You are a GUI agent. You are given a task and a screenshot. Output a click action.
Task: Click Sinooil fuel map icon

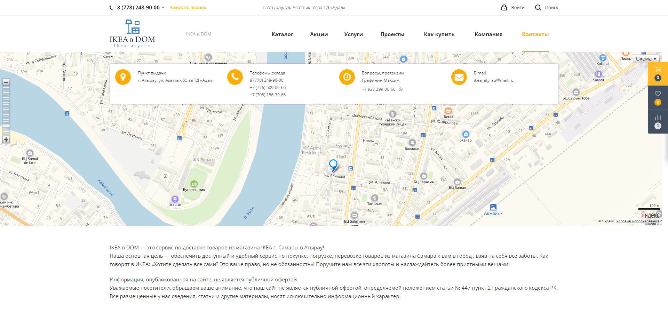click(x=598, y=74)
